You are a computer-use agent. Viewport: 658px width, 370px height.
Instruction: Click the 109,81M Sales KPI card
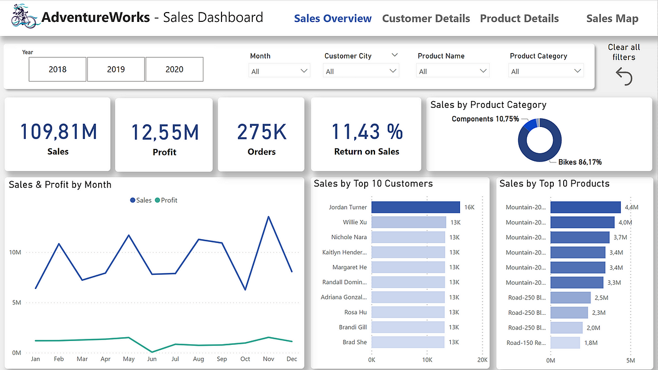(57, 134)
